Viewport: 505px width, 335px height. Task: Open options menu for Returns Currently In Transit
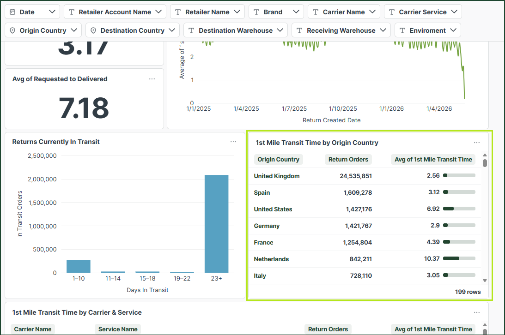[x=233, y=142]
